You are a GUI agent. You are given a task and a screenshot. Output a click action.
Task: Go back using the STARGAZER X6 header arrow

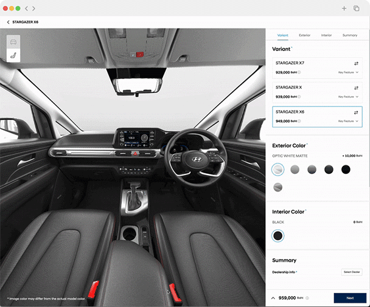(x=9, y=22)
